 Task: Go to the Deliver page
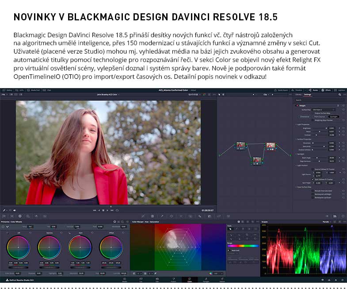point(222,280)
